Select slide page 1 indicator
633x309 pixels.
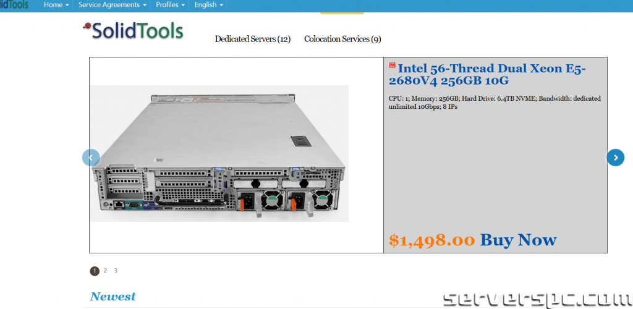click(x=95, y=271)
